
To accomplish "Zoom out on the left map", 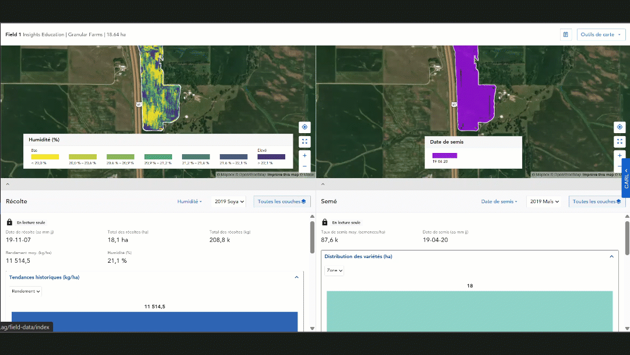I will click(304, 166).
